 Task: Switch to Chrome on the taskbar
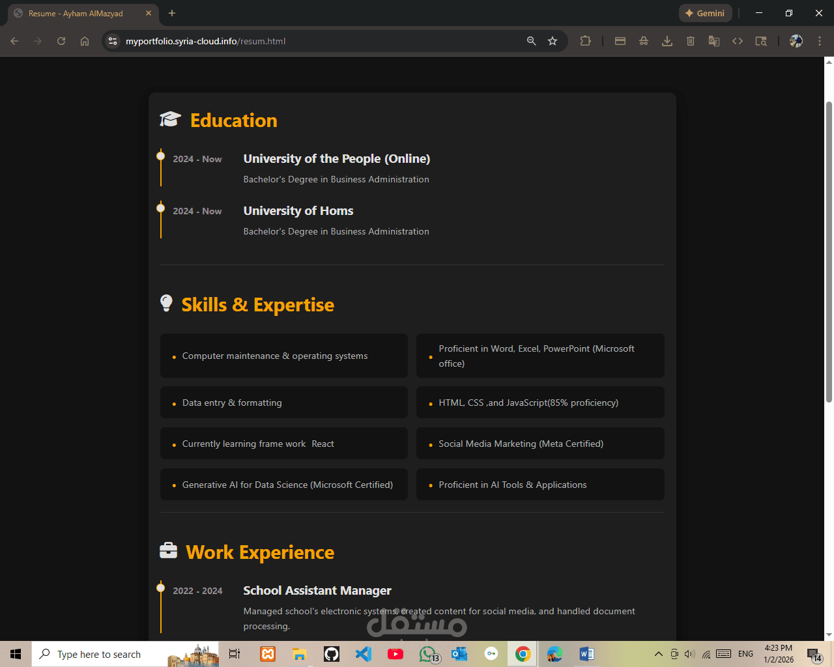click(523, 654)
